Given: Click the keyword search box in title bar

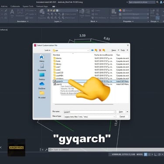Looking at the screenshot, I should (x=142, y=2).
